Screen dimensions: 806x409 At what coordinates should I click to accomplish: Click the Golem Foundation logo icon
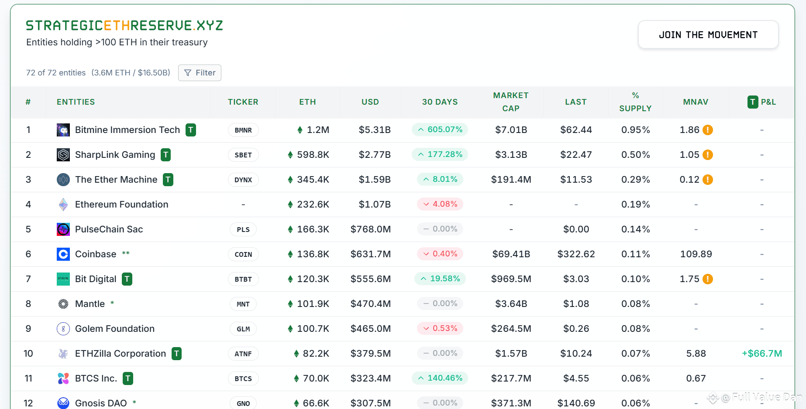coord(63,329)
